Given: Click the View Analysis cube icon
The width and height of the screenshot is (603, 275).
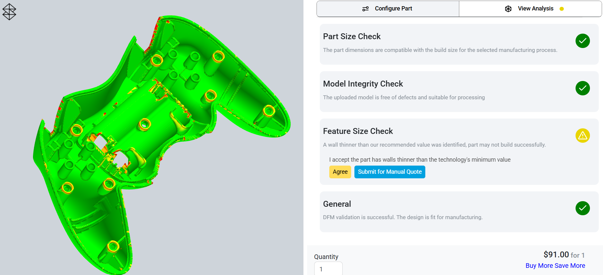Looking at the screenshot, I should [508, 9].
